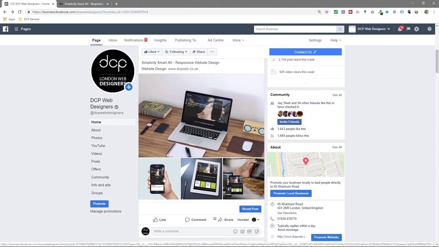Screen dimensions: 439x247
Task: Click the Like thumb button on post
Action: [x=159, y=220]
